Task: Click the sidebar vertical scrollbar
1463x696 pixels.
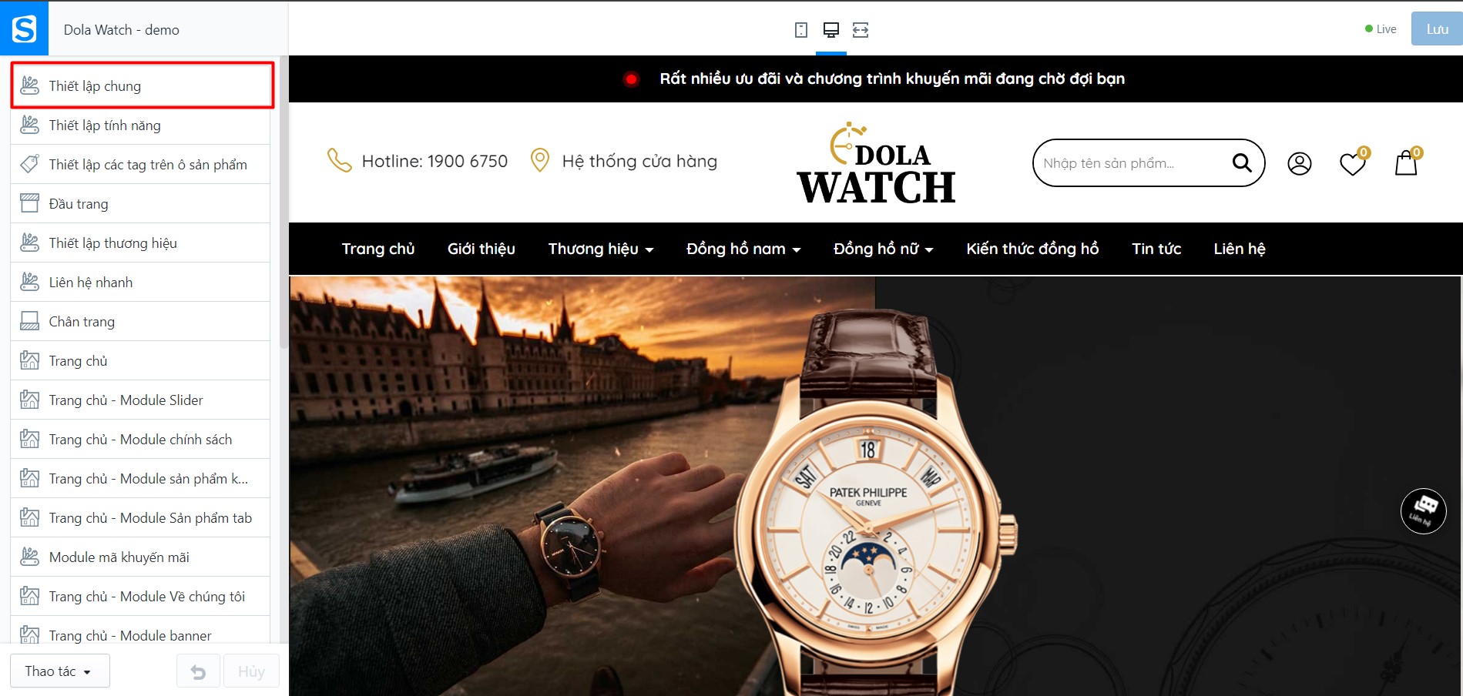Action: point(284,202)
